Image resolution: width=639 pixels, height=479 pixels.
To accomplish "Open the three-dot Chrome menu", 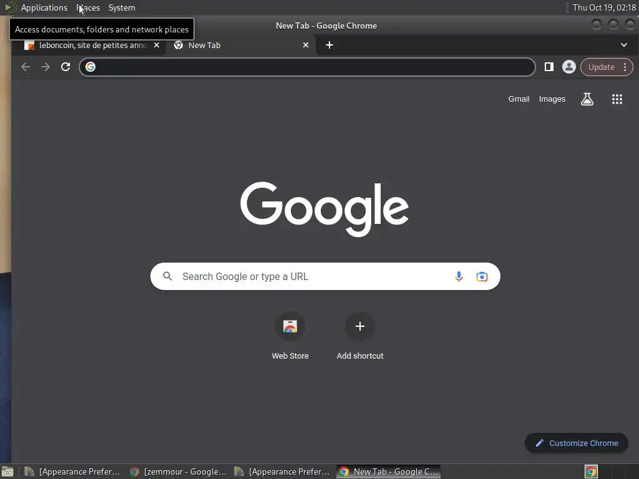I will [x=625, y=67].
